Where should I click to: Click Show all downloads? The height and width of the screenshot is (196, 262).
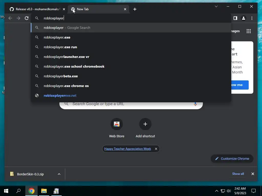pos(238,174)
